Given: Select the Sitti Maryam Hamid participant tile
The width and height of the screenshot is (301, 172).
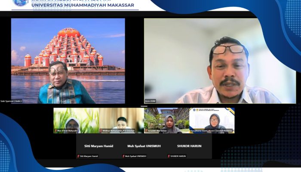Looking at the screenshot, I should point(98,146).
